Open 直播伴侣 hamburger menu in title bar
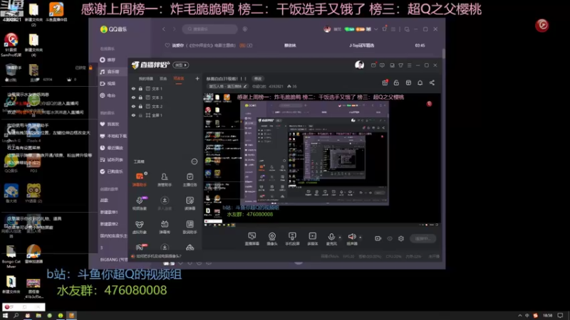The width and height of the screenshot is (570, 320). click(x=409, y=65)
